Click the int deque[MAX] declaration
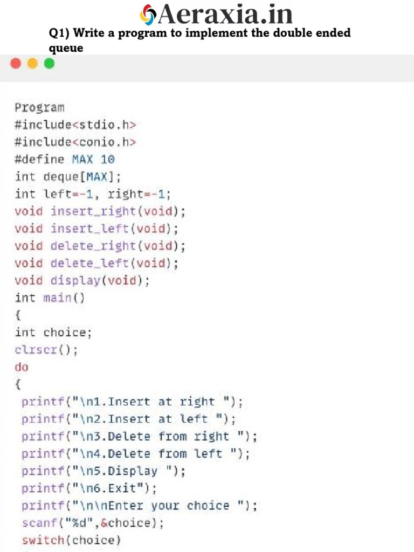This screenshot has height=552, width=414. tap(68, 177)
